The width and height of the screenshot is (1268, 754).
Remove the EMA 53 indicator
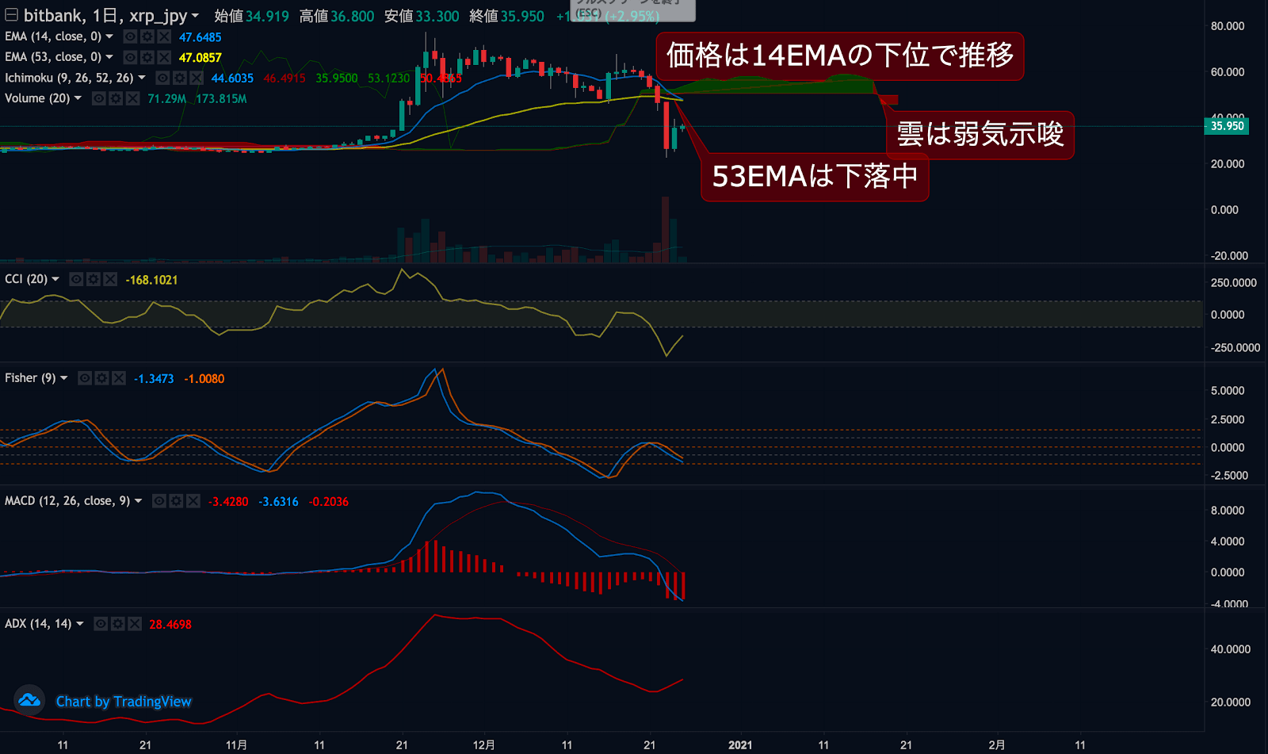point(164,57)
